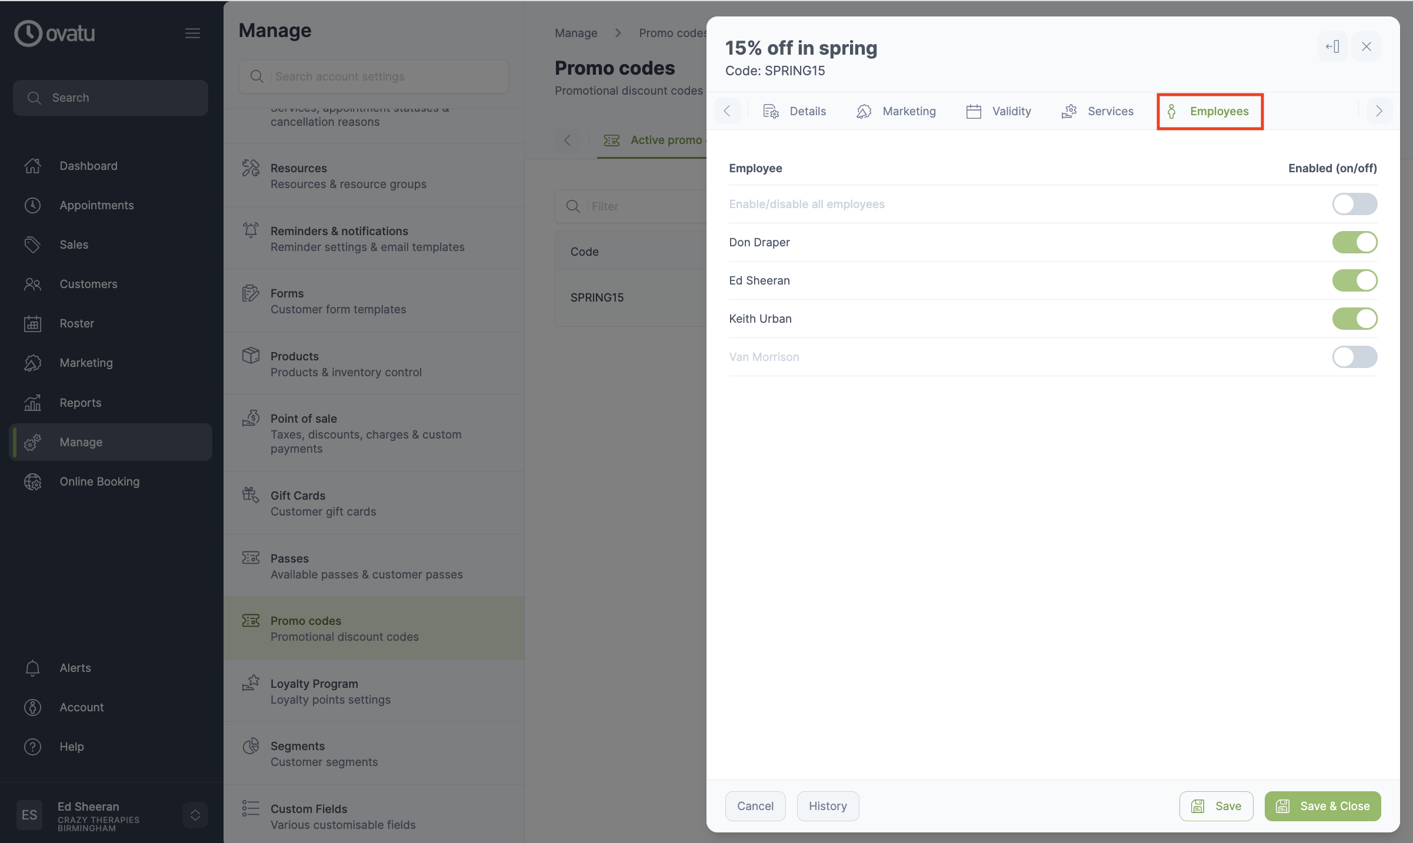The height and width of the screenshot is (843, 1413).
Task: Show more tabs with right chevron
Action: coord(1379,111)
